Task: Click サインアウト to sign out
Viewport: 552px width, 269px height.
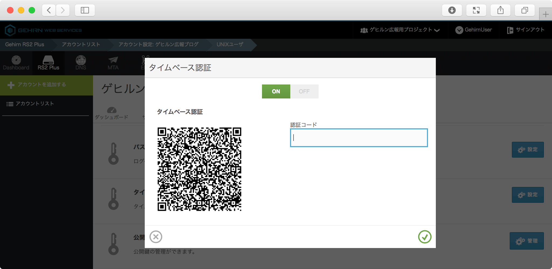Action: (526, 30)
